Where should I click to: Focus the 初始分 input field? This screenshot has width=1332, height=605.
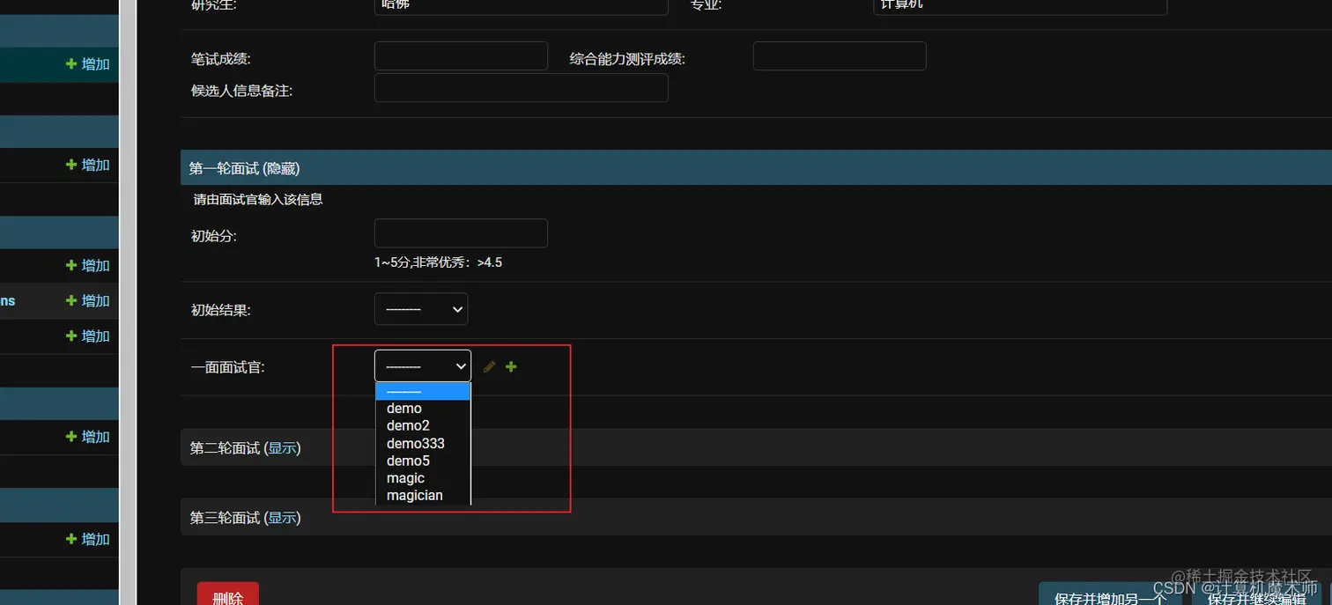(461, 233)
